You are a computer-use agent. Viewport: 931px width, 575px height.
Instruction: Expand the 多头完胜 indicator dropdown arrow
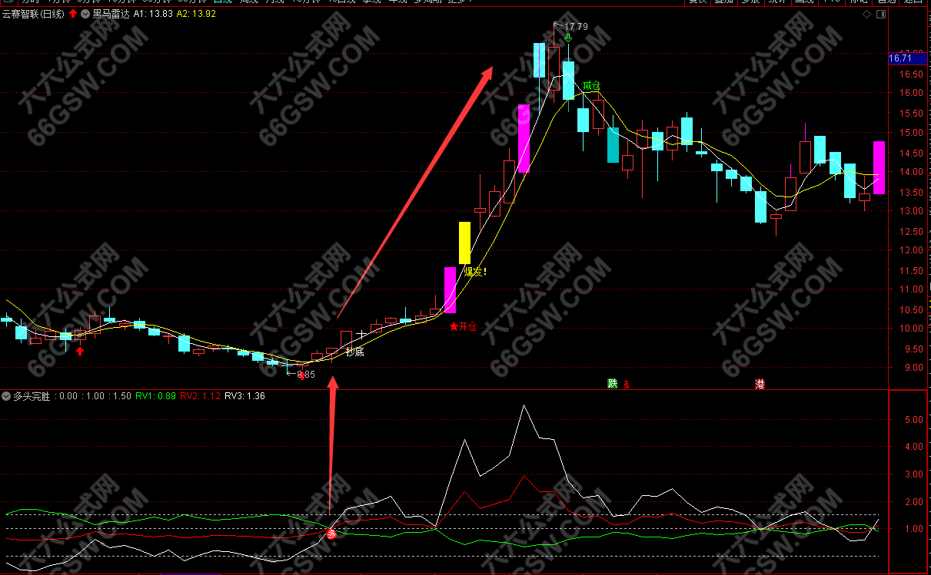pyautogui.click(x=6, y=396)
